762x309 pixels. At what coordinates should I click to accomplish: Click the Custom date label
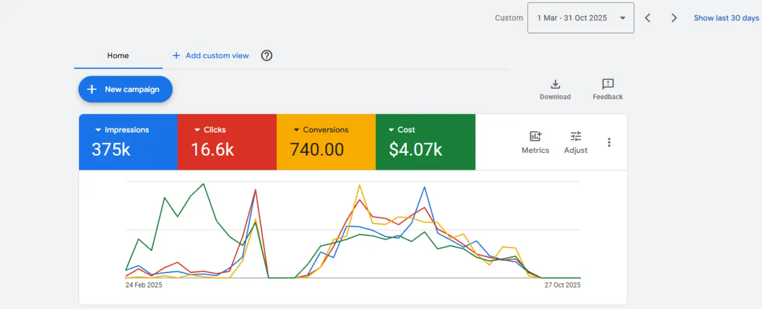pyautogui.click(x=509, y=18)
